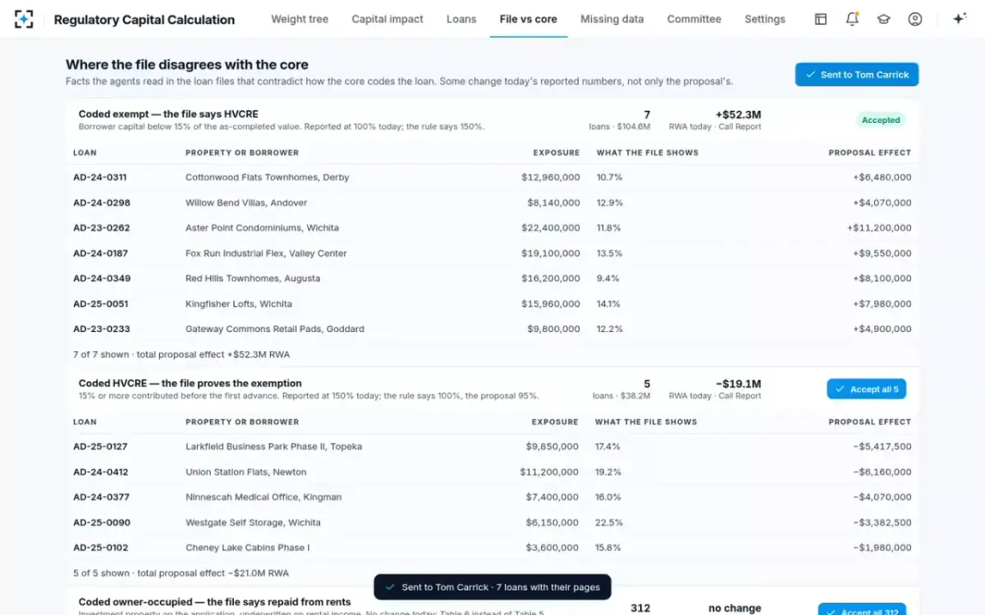Select Cheney Lake Cabins Phase I
This screenshot has width=985, height=615.
247,548
